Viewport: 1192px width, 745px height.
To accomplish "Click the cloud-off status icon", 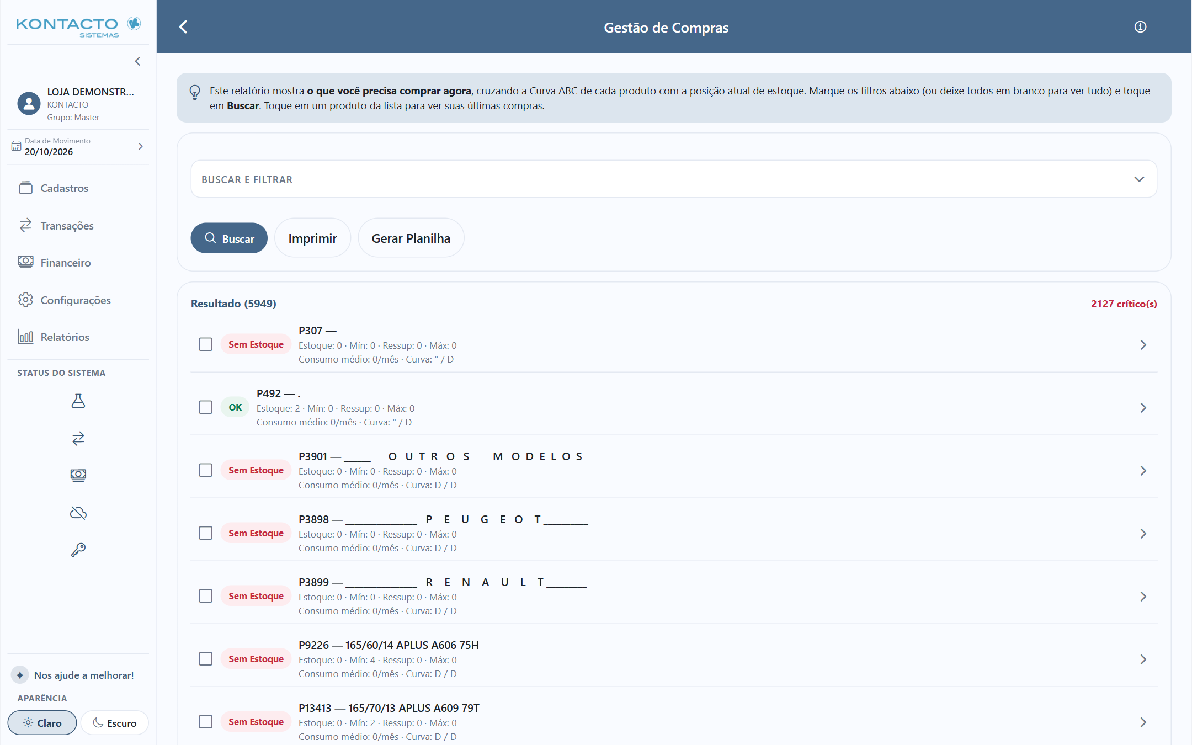I will [78, 513].
